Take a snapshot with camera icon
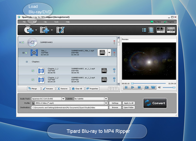This screenshot has width=196, height=141. (x=147, y=87)
